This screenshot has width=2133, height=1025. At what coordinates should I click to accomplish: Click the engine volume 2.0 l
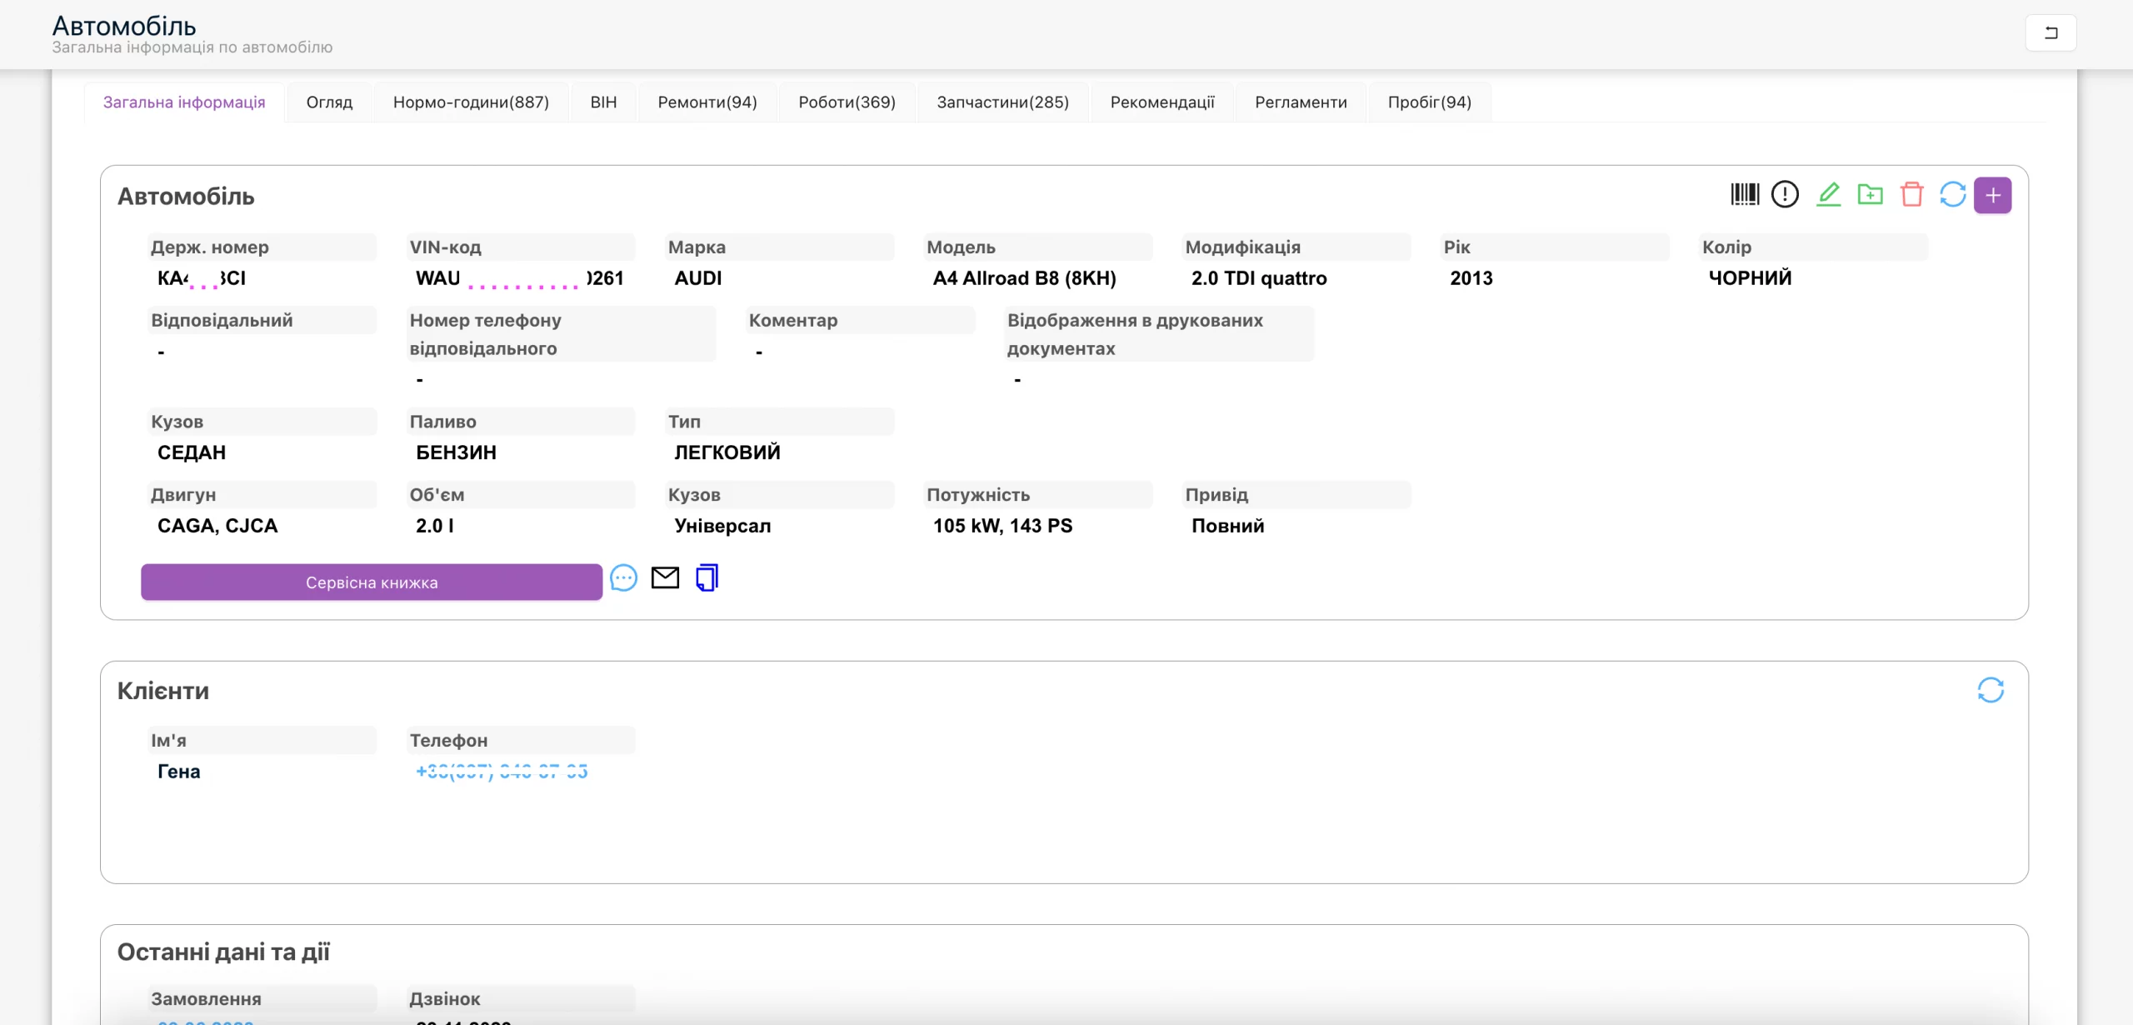click(x=435, y=526)
